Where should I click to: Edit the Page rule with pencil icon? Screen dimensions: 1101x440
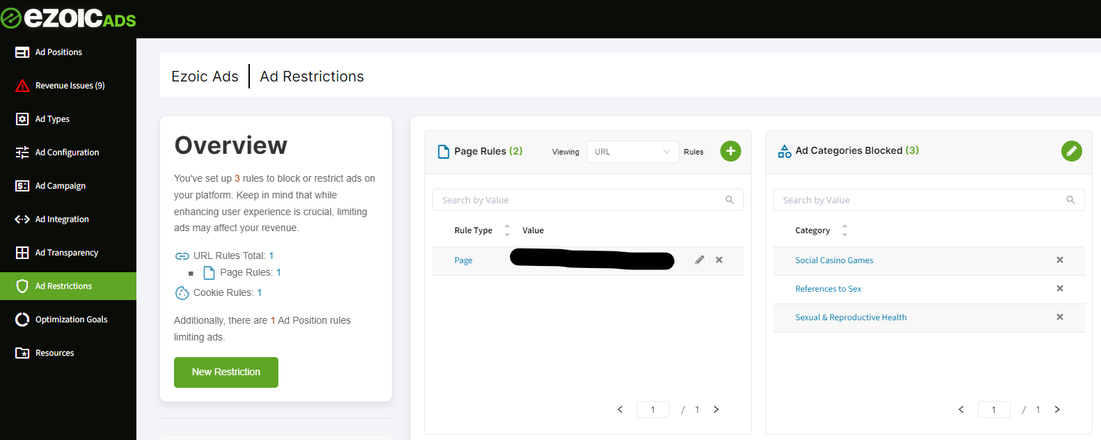pos(699,260)
